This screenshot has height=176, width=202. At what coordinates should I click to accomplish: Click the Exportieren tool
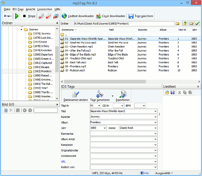(x=123, y=96)
